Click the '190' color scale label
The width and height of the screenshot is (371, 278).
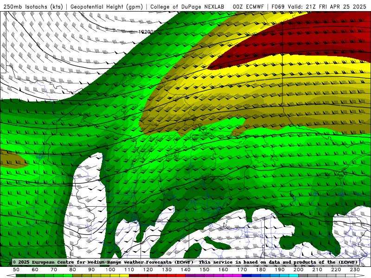(280, 270)
